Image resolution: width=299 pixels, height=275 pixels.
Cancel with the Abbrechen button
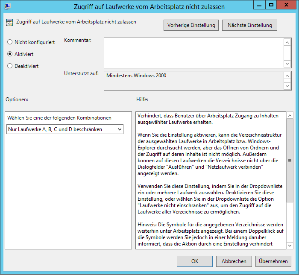[x=234, y=261]
